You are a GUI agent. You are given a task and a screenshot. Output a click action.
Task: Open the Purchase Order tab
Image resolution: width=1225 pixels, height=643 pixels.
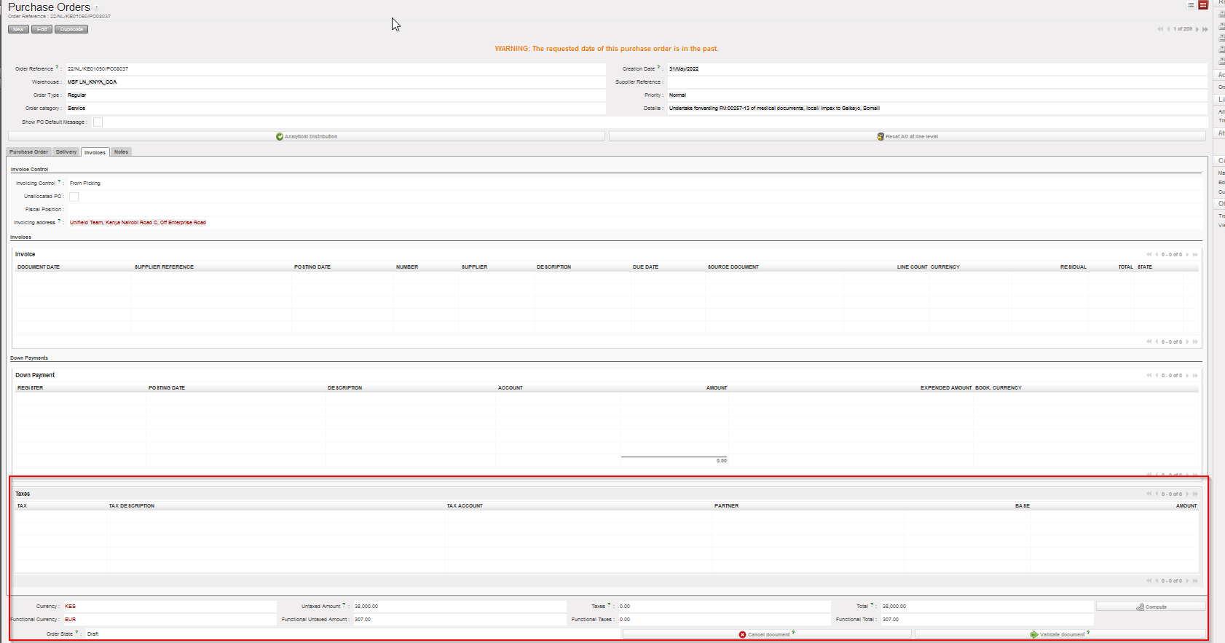(x=29, y=152)
